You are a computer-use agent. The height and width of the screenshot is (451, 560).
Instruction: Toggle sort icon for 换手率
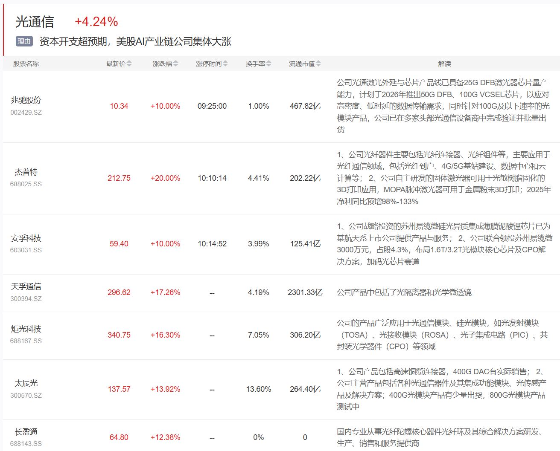click(x=268, y=64)
